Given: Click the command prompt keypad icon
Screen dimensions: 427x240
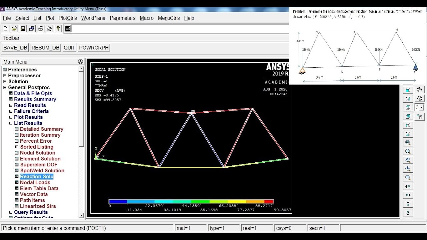Looking at the screenshot, I should pyautogui.click(x=68, y=29).
